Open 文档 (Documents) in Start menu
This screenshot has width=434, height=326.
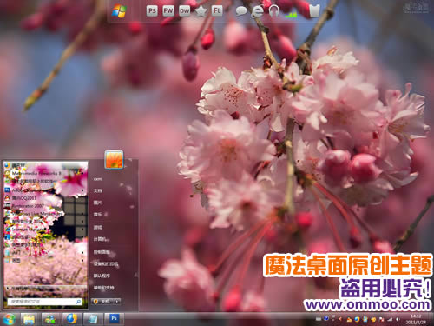[97, 190]
